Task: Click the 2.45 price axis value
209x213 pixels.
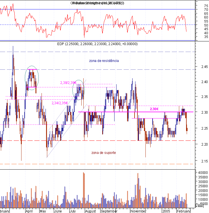Action: [204, 67]
